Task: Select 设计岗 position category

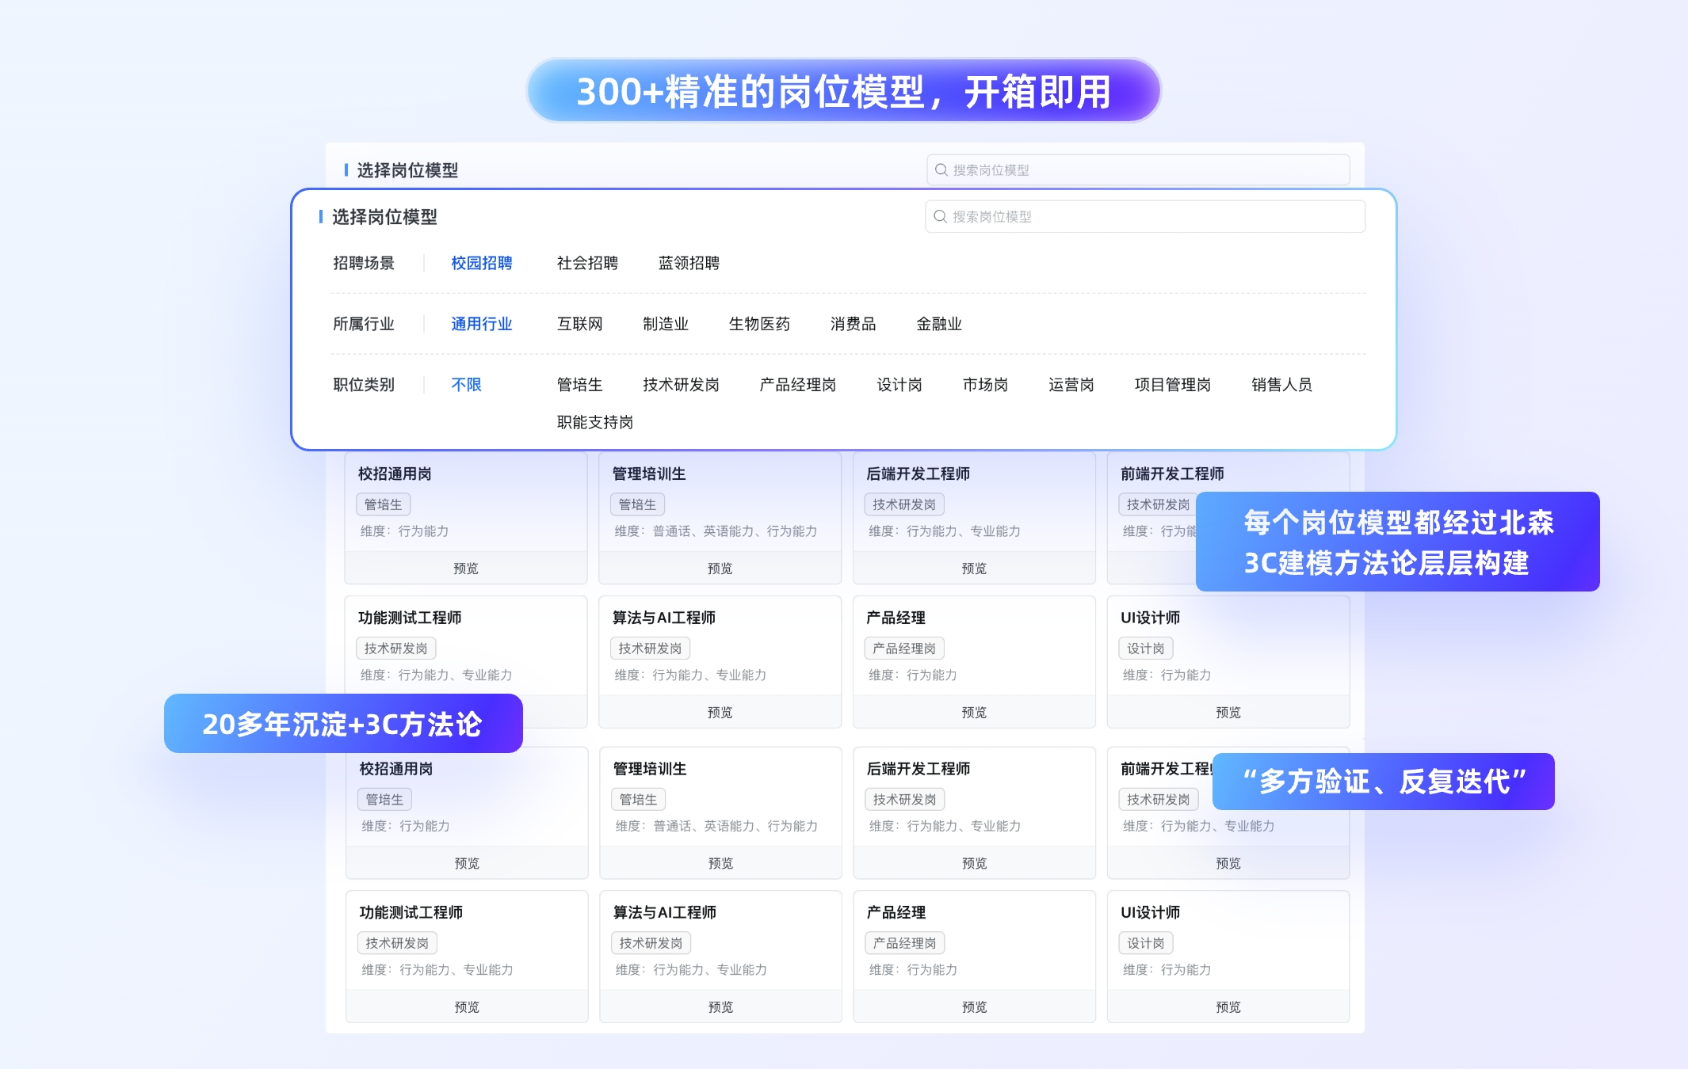Action: coord(899,385)
